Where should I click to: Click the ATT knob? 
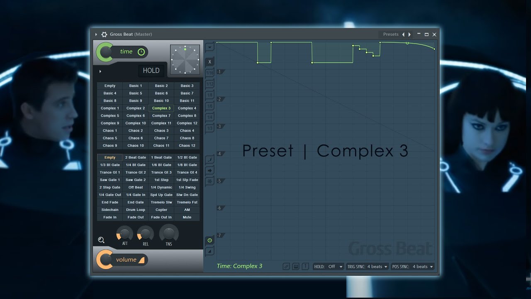pos(124,233)
